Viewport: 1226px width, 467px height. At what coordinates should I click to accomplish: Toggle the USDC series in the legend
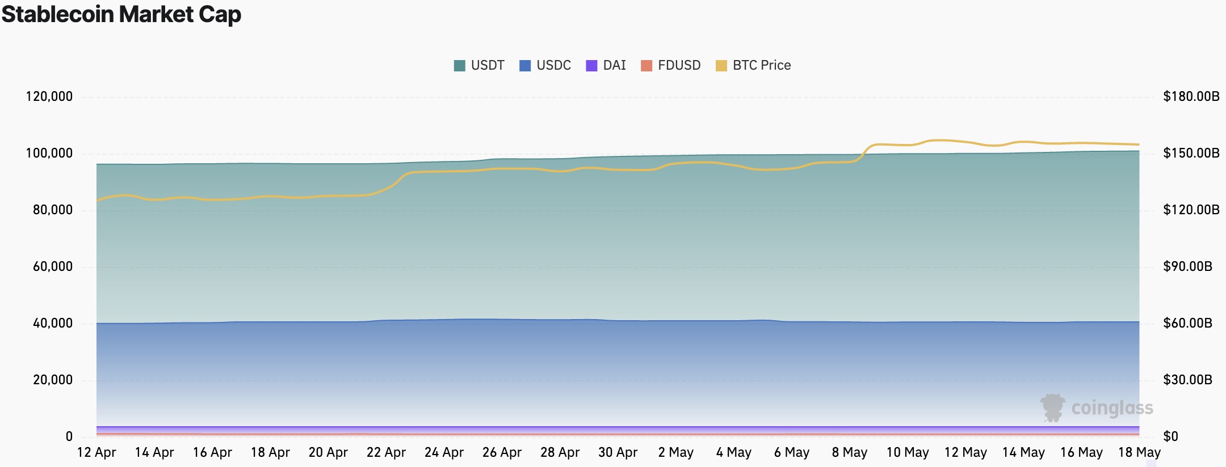click(545, 66)
